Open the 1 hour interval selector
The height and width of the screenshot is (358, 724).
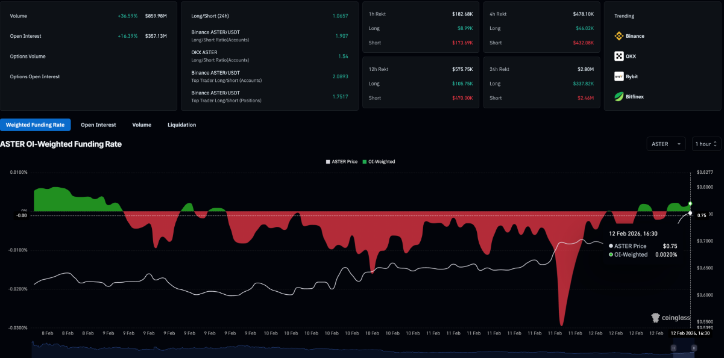pos(705,144)
